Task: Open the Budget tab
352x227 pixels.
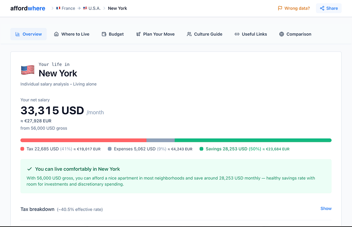Action: (113, 34)
